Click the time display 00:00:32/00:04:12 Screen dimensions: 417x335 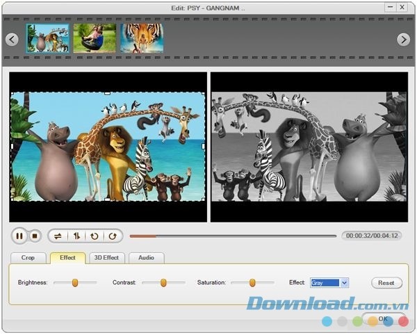(372, 236)
